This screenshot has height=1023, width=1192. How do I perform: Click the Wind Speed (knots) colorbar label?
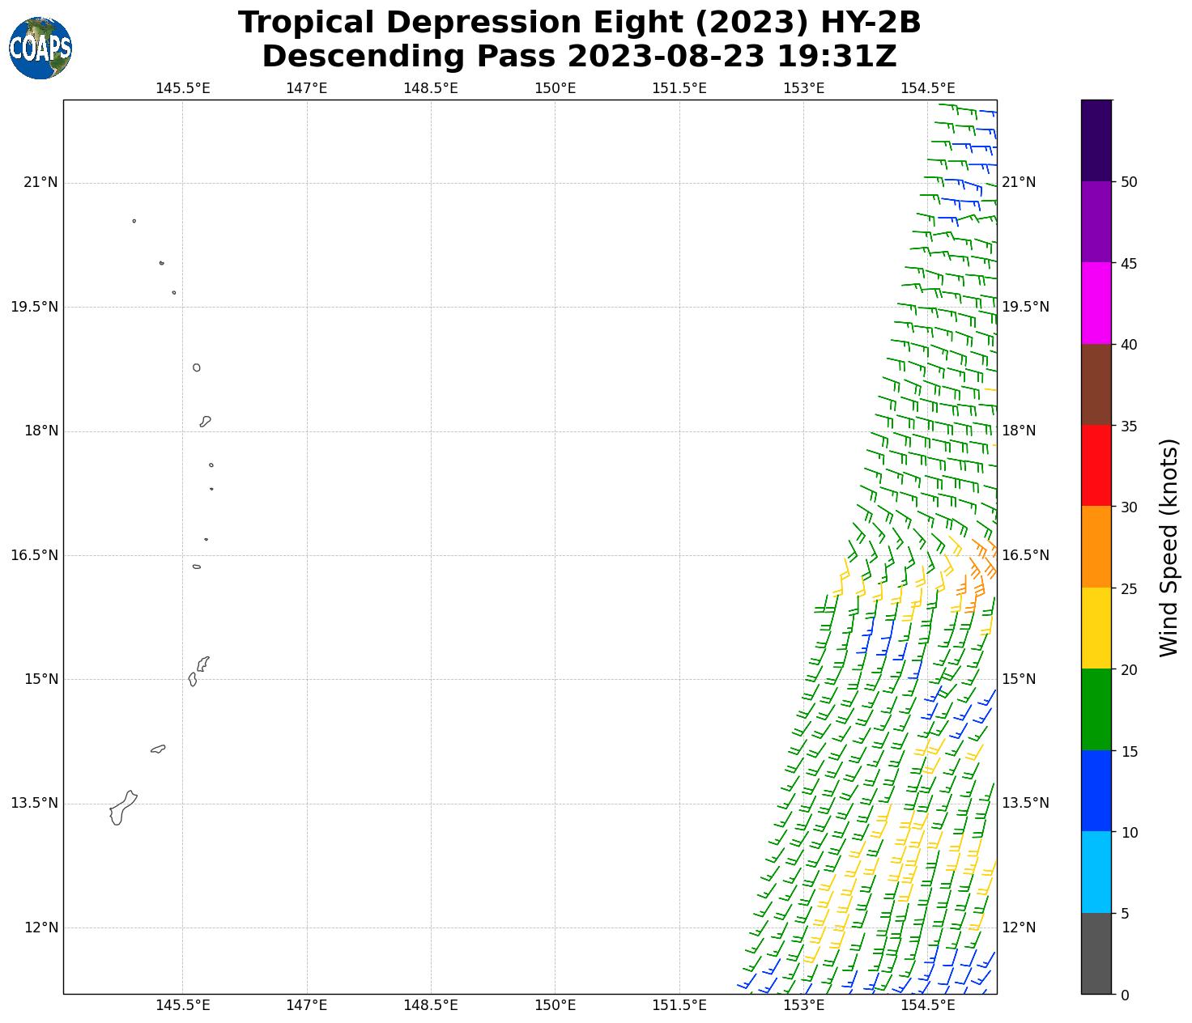1169,547
